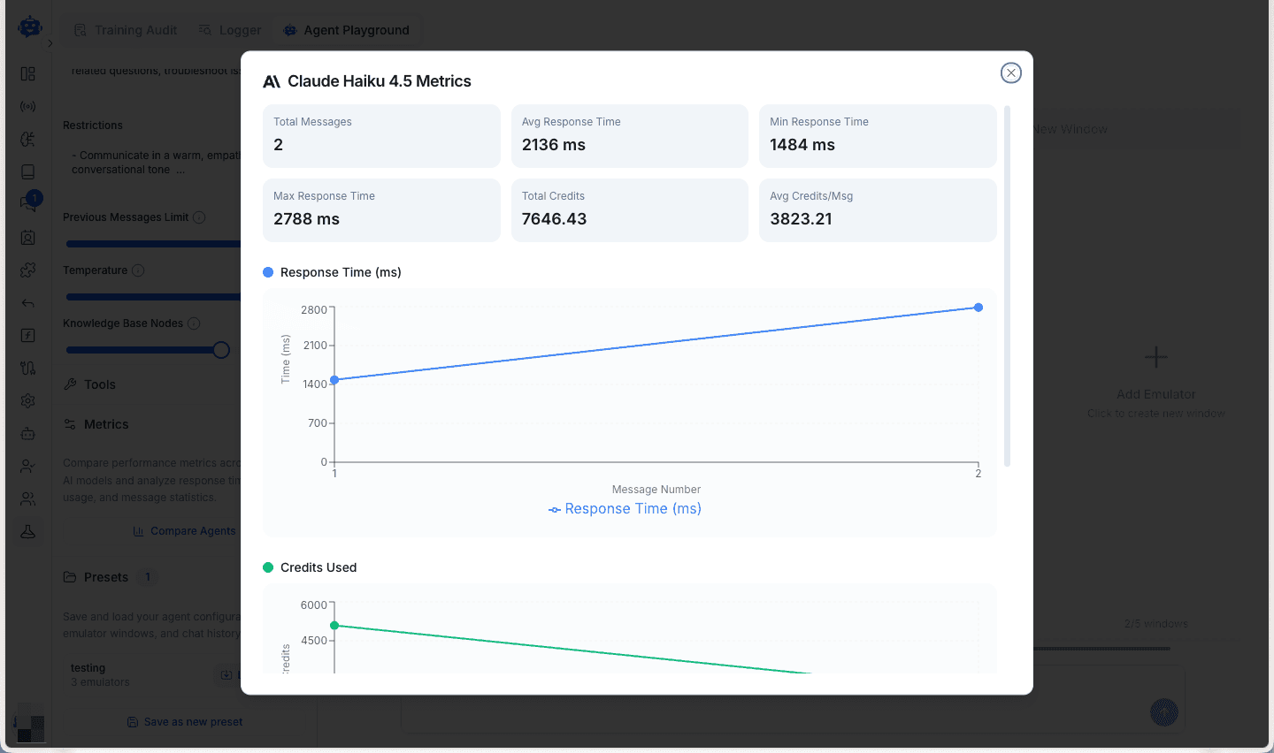This screenshot has width=1274, height=753.
Task: Toggle the Response Time (ms) series legend
Action: click(x=625, y=508)
